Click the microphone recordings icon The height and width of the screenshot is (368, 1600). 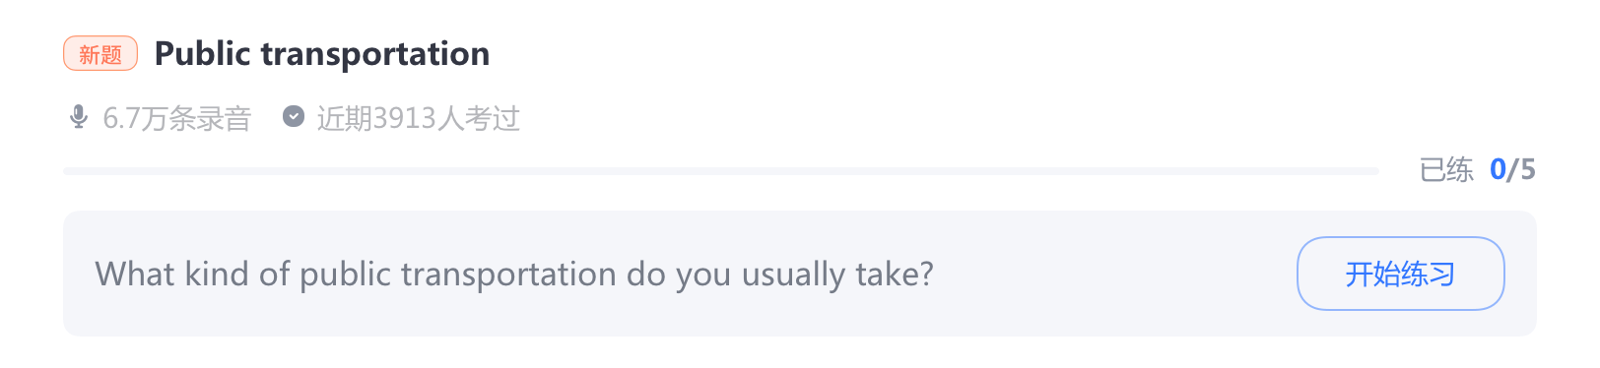79,117
